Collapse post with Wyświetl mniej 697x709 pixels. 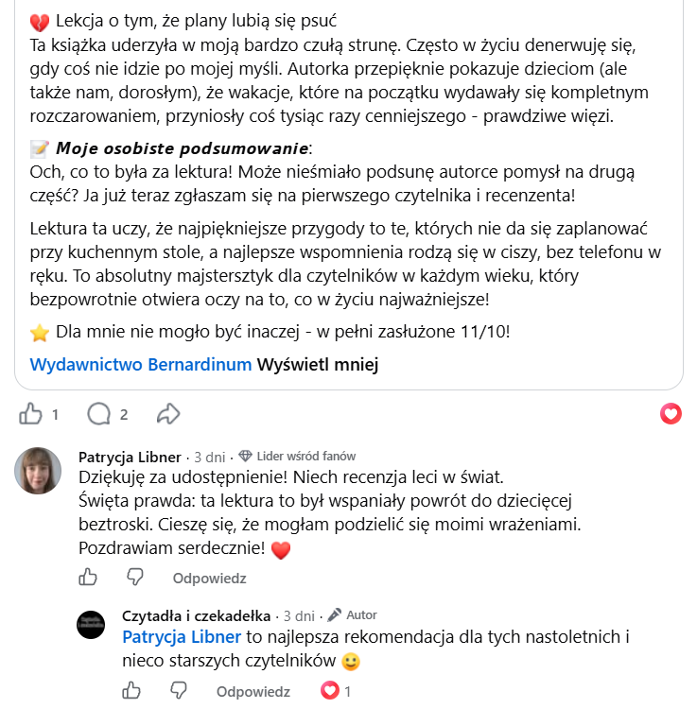coord(318,365)
